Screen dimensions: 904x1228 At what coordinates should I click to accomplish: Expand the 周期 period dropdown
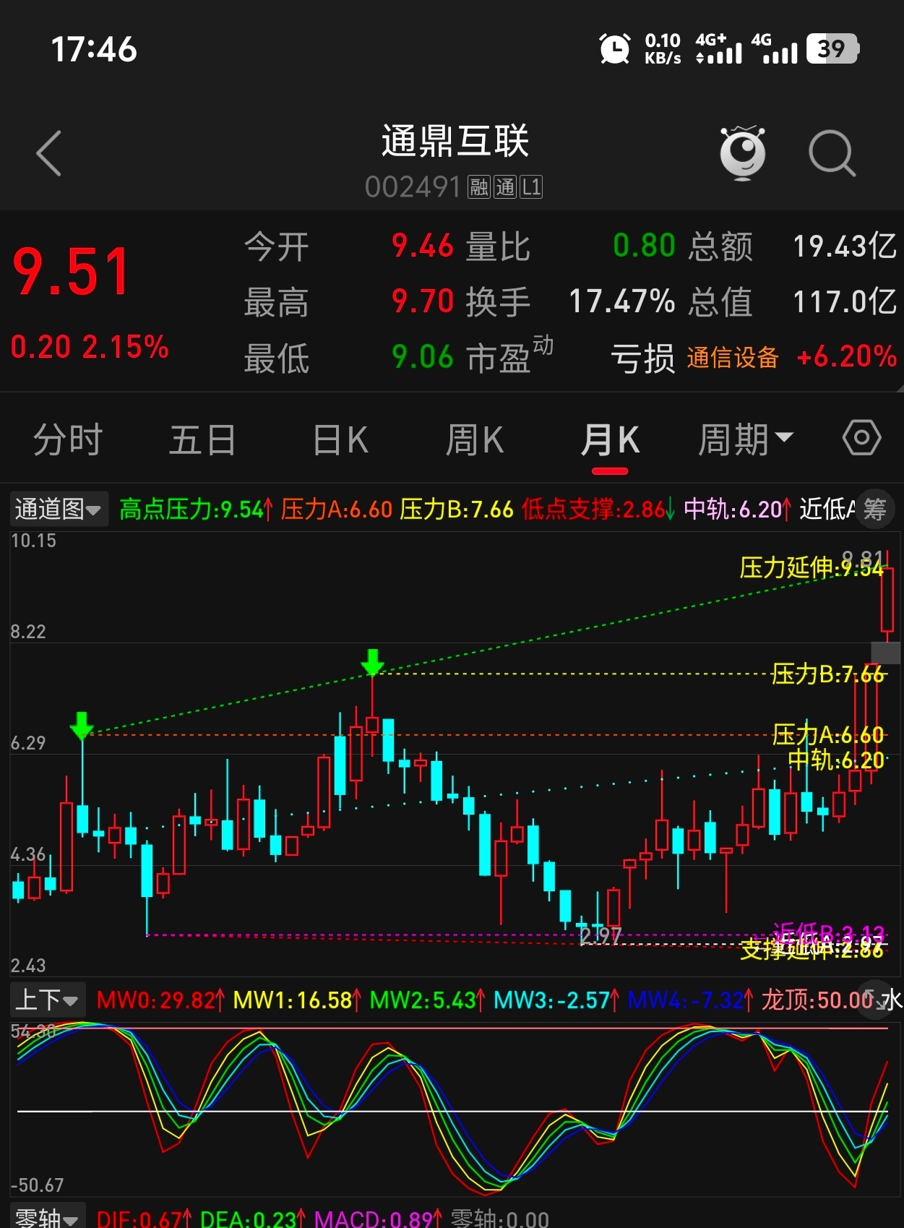(746, 439)
